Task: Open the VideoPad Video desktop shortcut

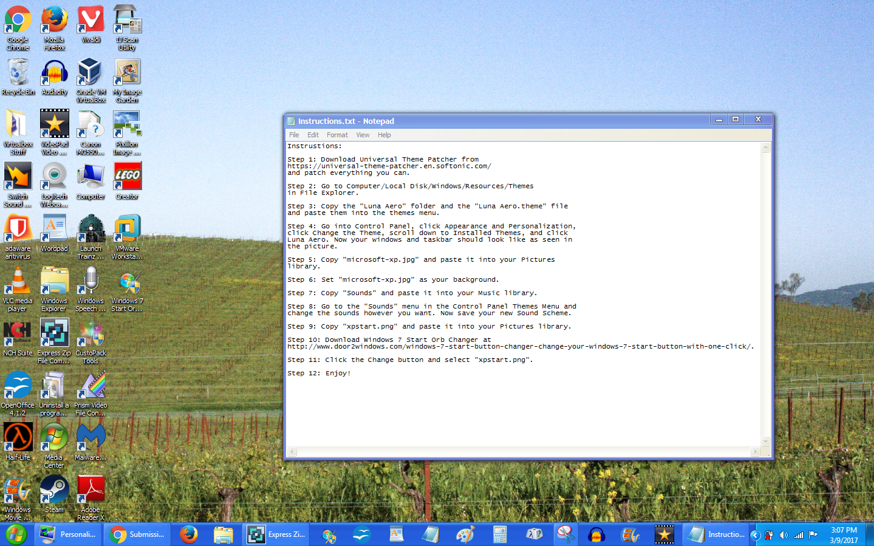Action: tap(54, 132)
